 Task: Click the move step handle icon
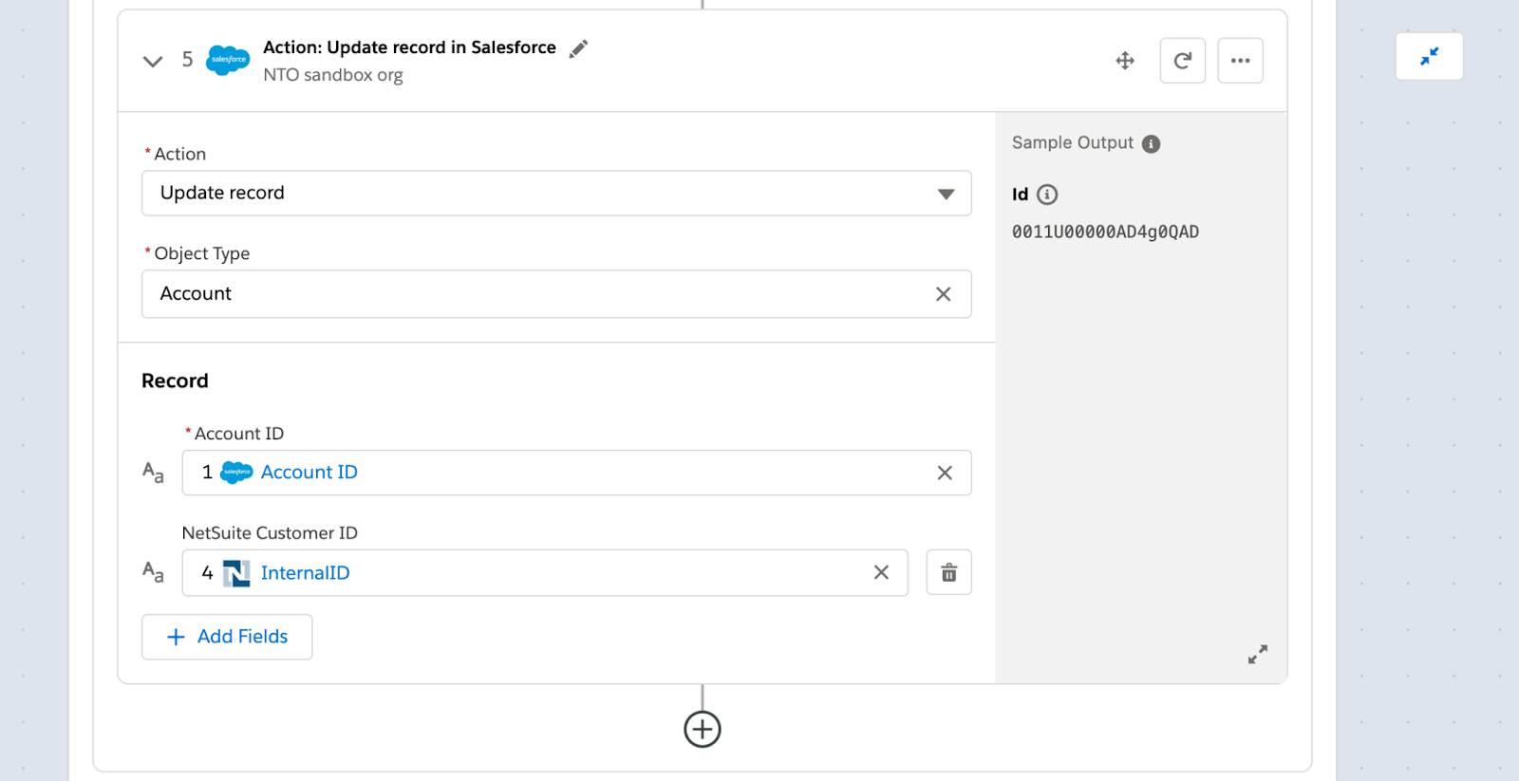point(1125,61)
